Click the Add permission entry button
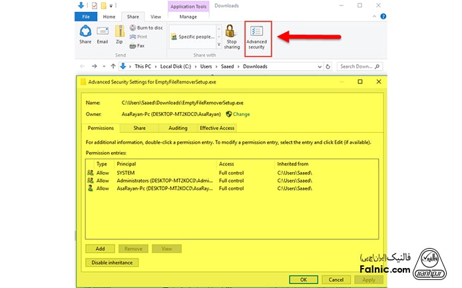 [100, 249]
